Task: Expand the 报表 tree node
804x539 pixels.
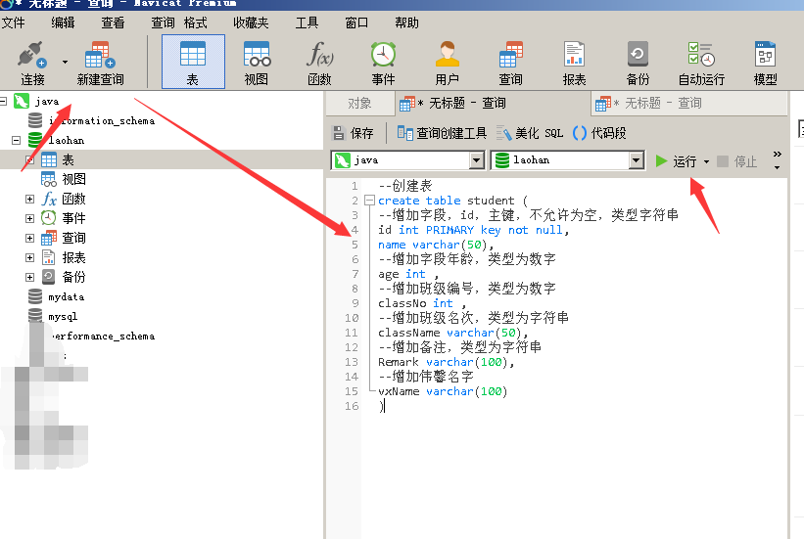Action: 29,257
